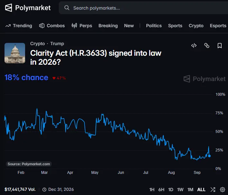
Task: Click the Jun axis label
Action: click(121, 173)
